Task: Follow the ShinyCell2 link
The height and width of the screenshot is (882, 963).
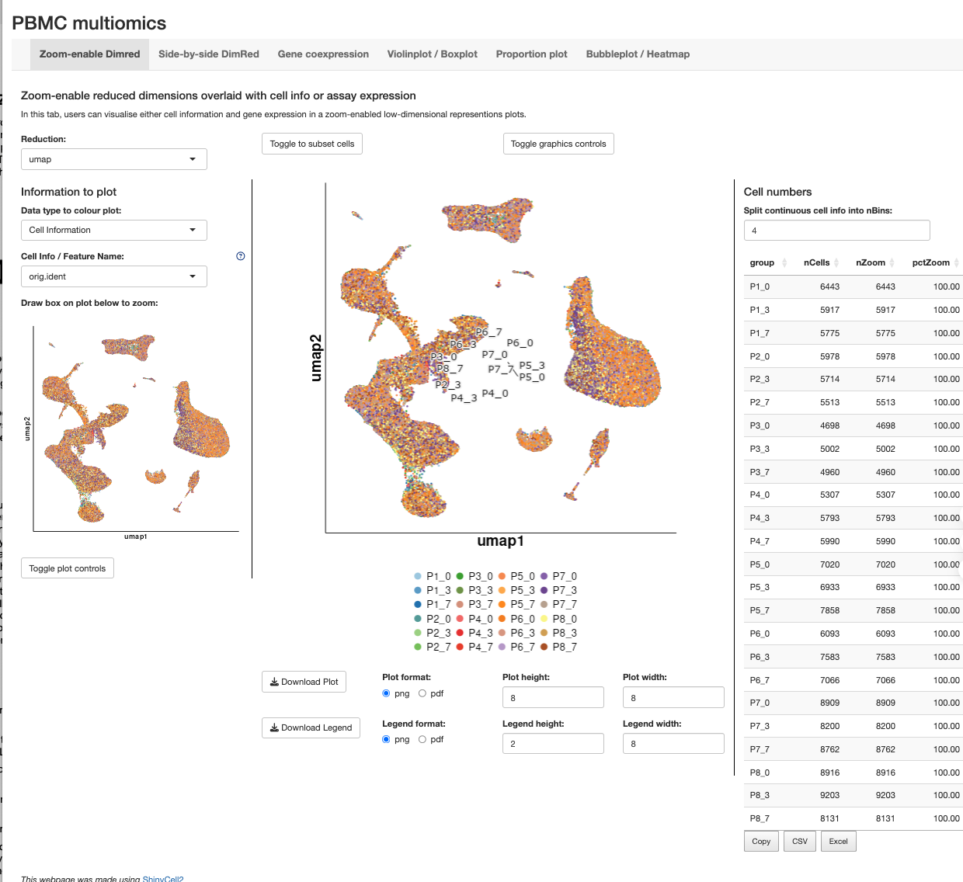Action: pos(163,879)
